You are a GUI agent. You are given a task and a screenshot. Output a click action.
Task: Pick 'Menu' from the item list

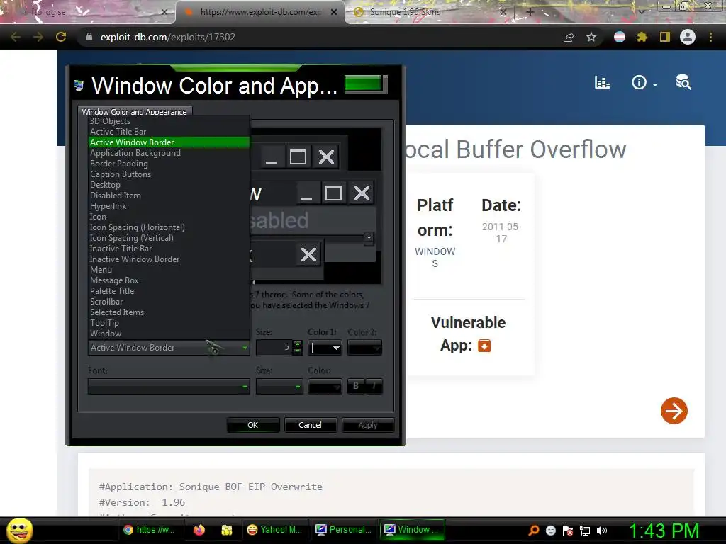(169, 270)
